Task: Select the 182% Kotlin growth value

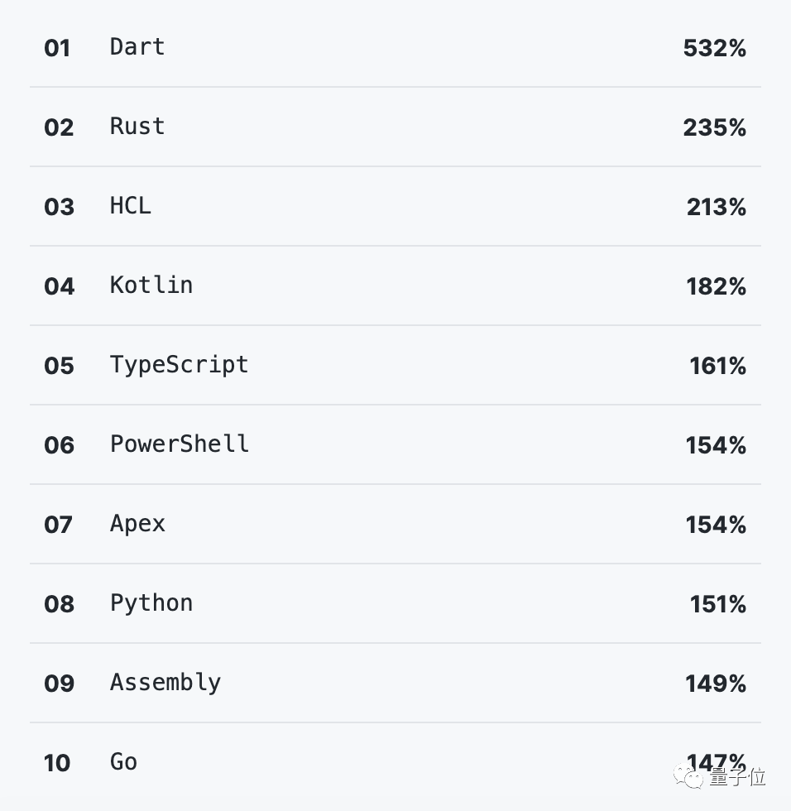Action: (x=716, y=286)
